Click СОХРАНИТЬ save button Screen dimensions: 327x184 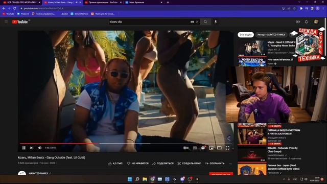pos(215,164)
